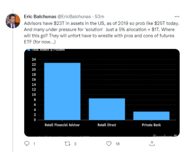
Task: Click the Eric Balchunas display name
Action: (40, 16)
